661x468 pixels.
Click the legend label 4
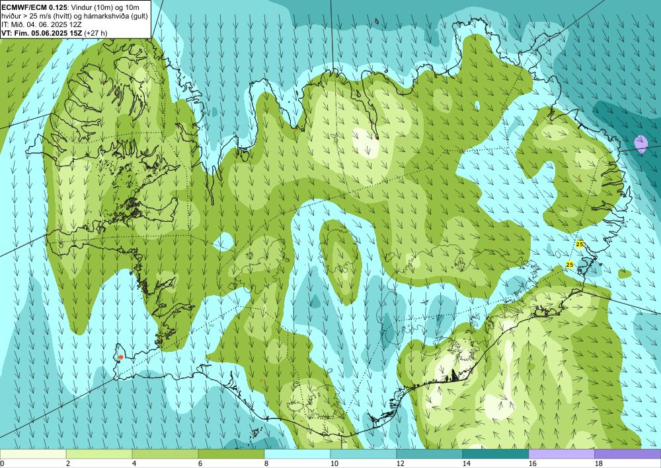134,463
